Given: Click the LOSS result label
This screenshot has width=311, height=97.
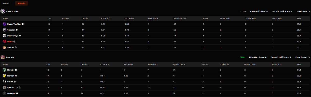Looking at the screenshot, I should point(243,11).
